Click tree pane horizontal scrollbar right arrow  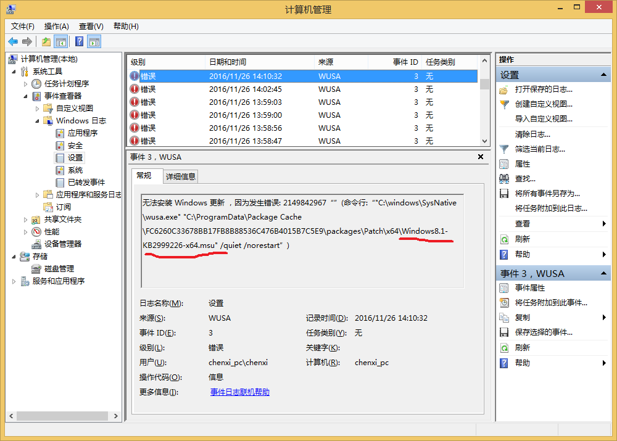click(x=116, y=416)
